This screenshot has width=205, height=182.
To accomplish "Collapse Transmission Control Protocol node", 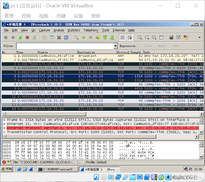I will tap(4, 132).
